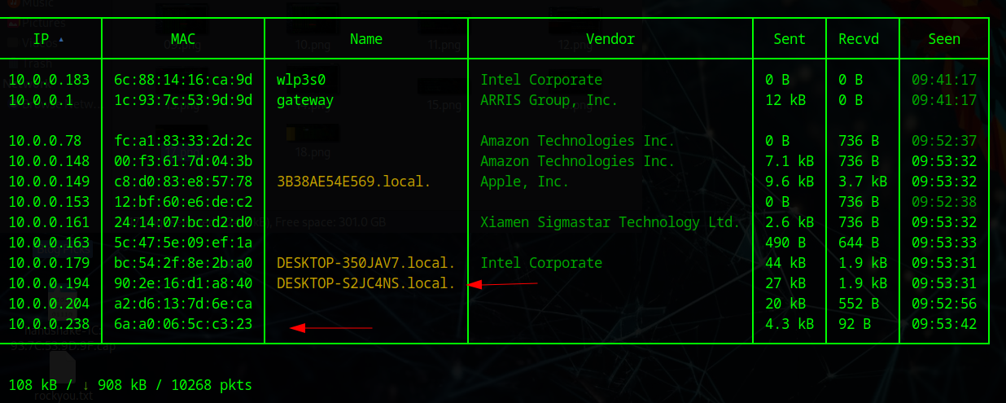Click the Xiamen Sigmastar Technology Ltd. vendor
The width and height of the screenshot is (1006, 403).
610,222
